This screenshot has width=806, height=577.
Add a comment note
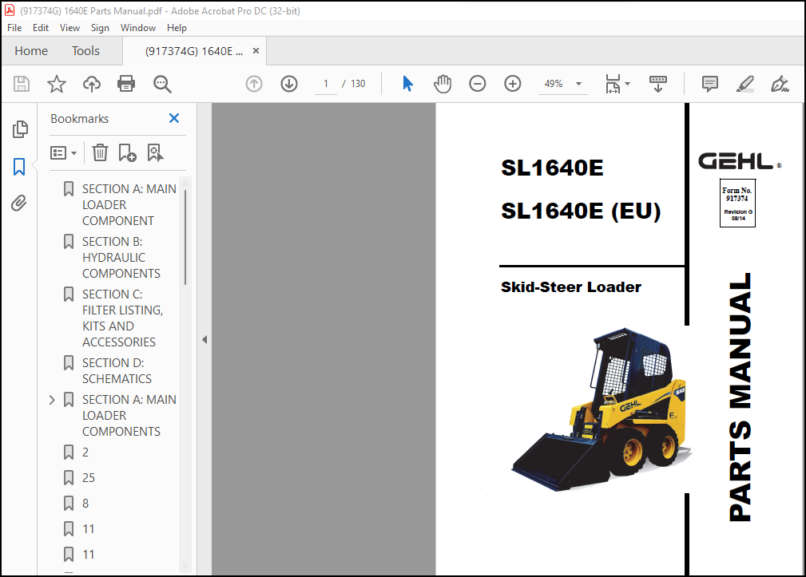[x=710, y=84]
